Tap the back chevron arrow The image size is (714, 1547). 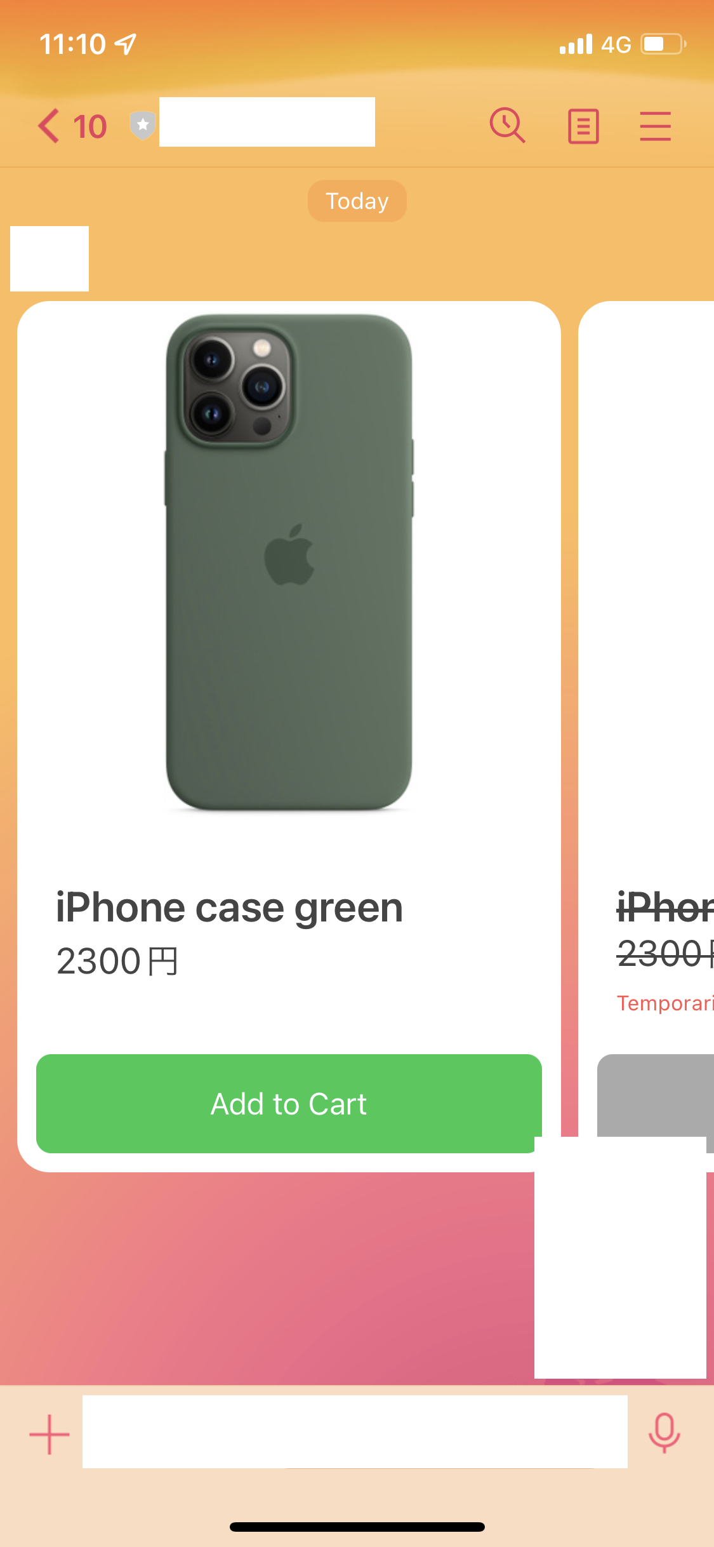[49, 126]
